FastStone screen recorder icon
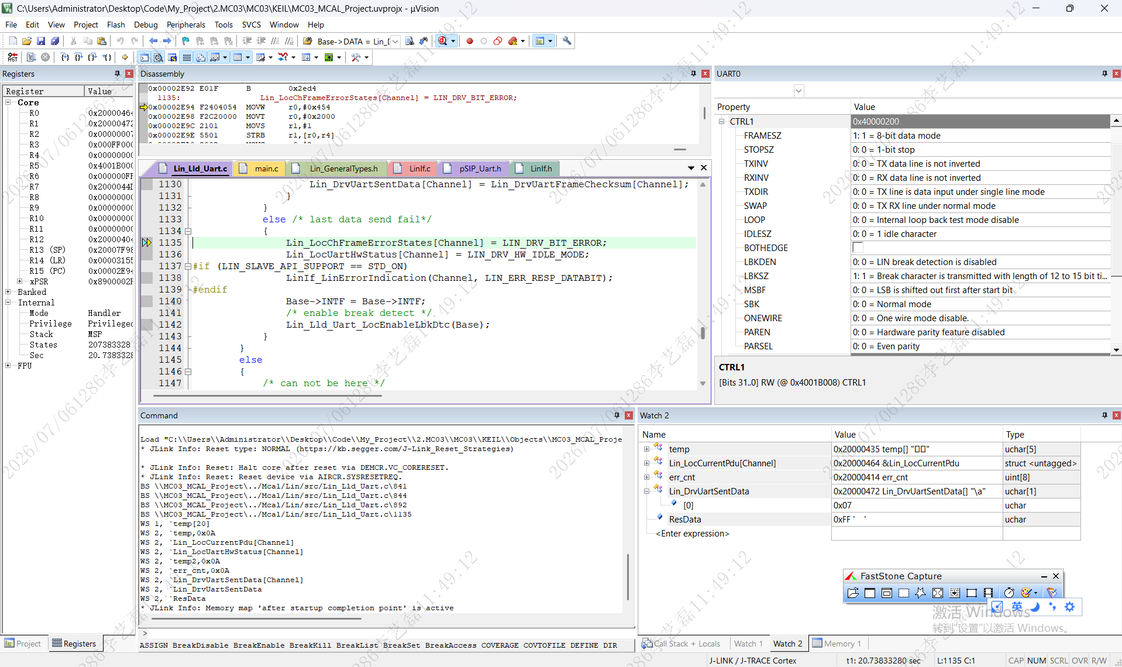The height and width of the screenshot is (667, 1122). 989,593
